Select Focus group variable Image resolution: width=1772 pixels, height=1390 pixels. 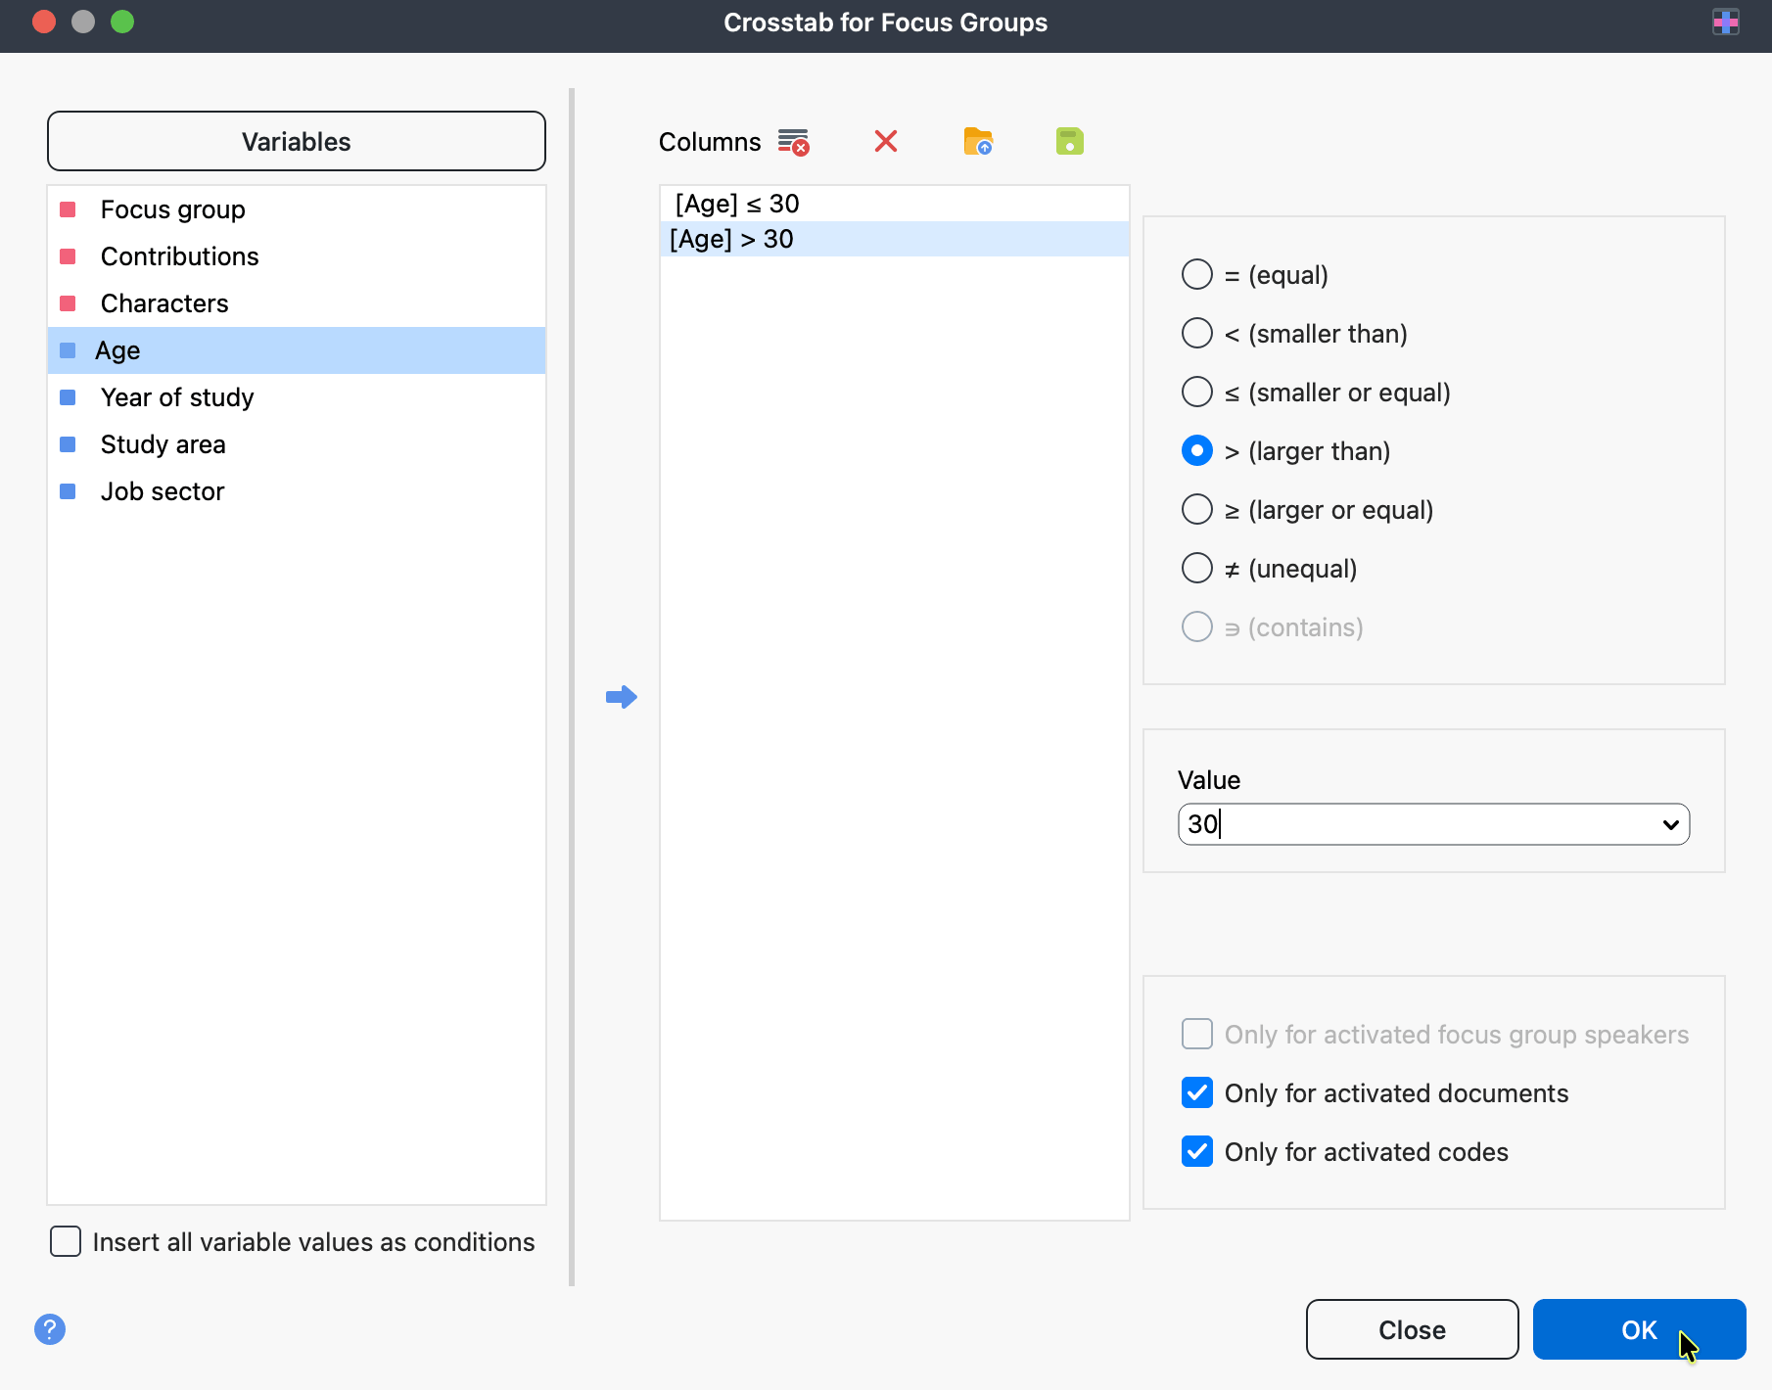tap(297, 209)
